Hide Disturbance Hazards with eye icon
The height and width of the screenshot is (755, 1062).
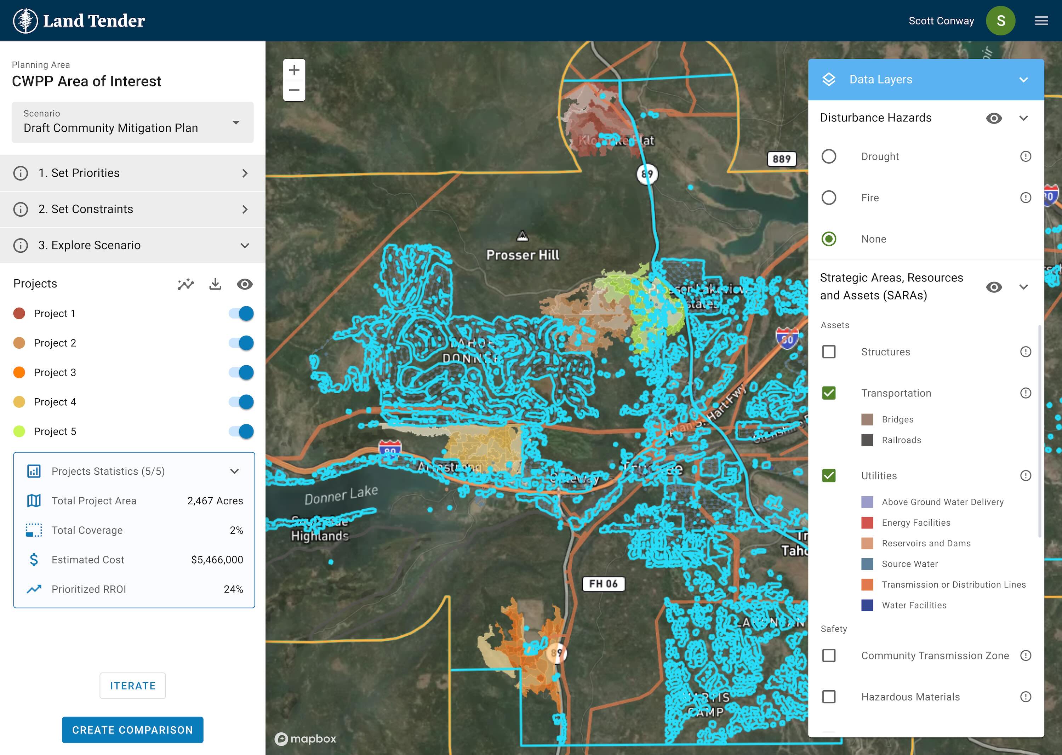994,118
